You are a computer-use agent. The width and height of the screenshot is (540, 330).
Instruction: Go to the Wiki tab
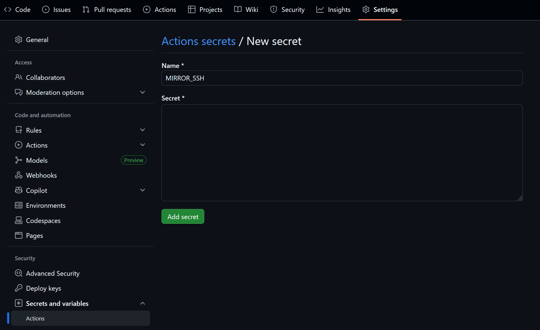tap(246, 10)
